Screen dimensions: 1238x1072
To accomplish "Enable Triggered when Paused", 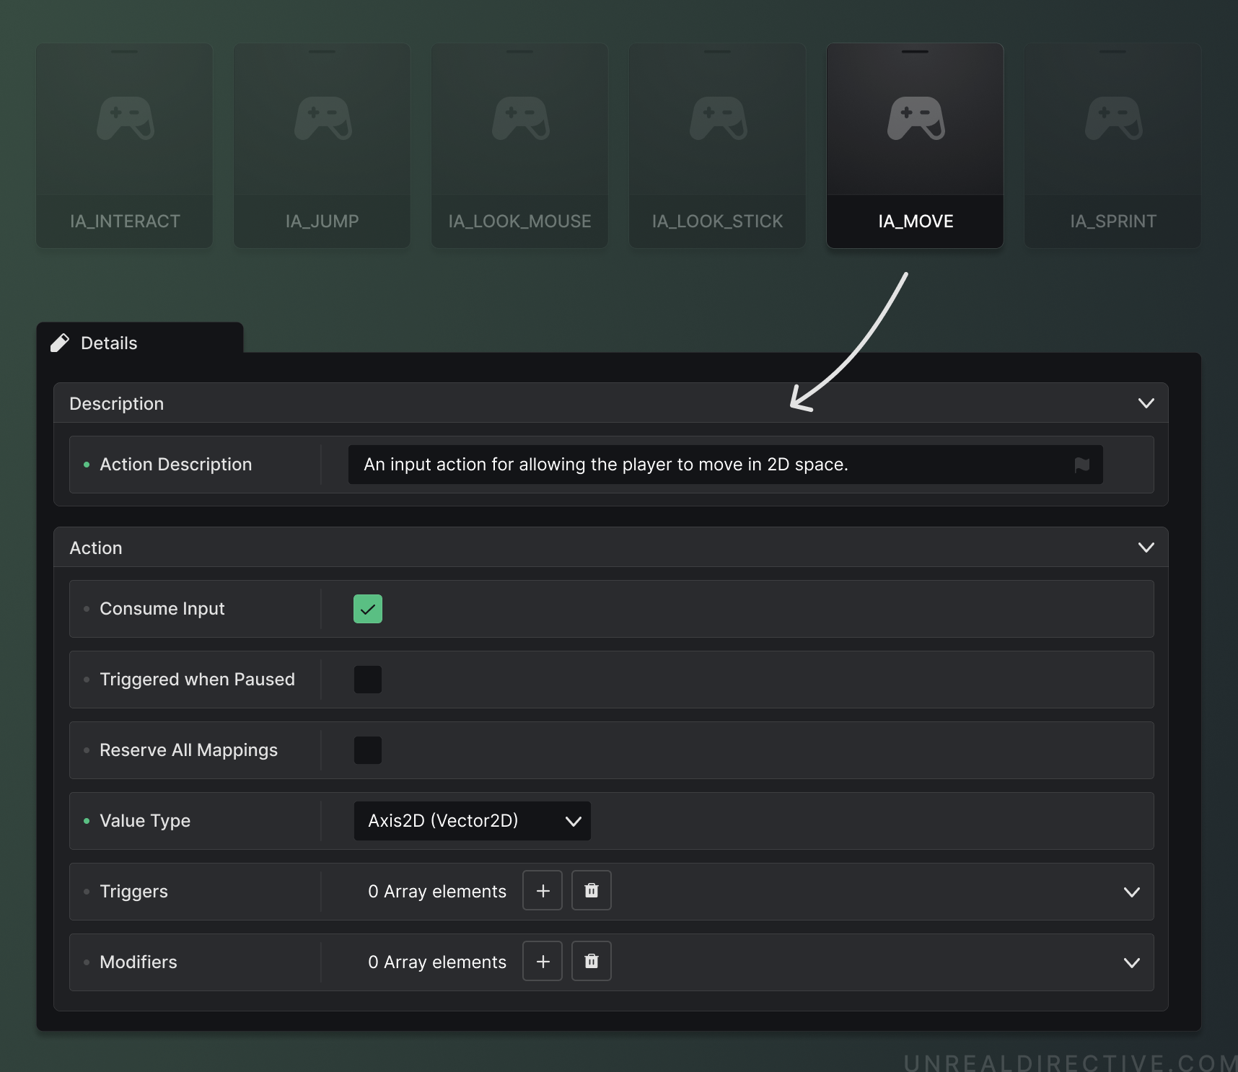I will tap(368, 679).
